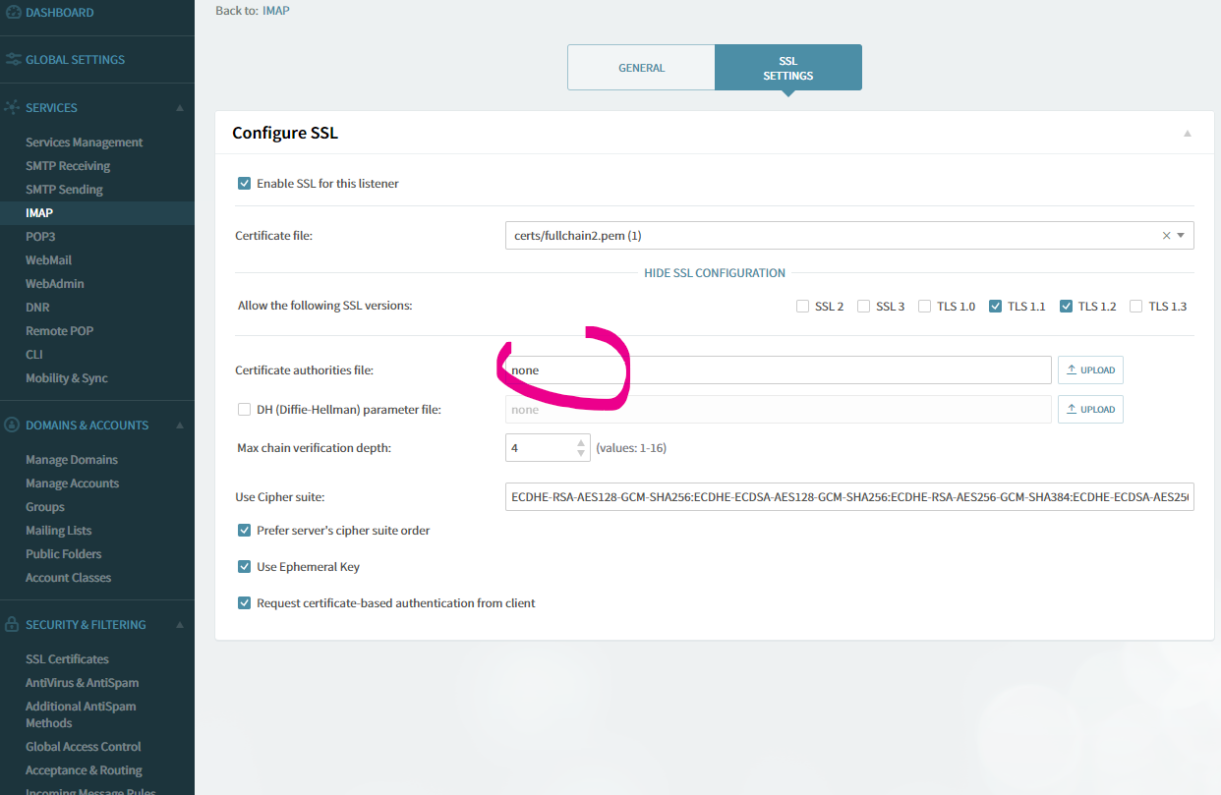Disable Enable SSL for this listener

pyautogui.click(x=244, y=184)
